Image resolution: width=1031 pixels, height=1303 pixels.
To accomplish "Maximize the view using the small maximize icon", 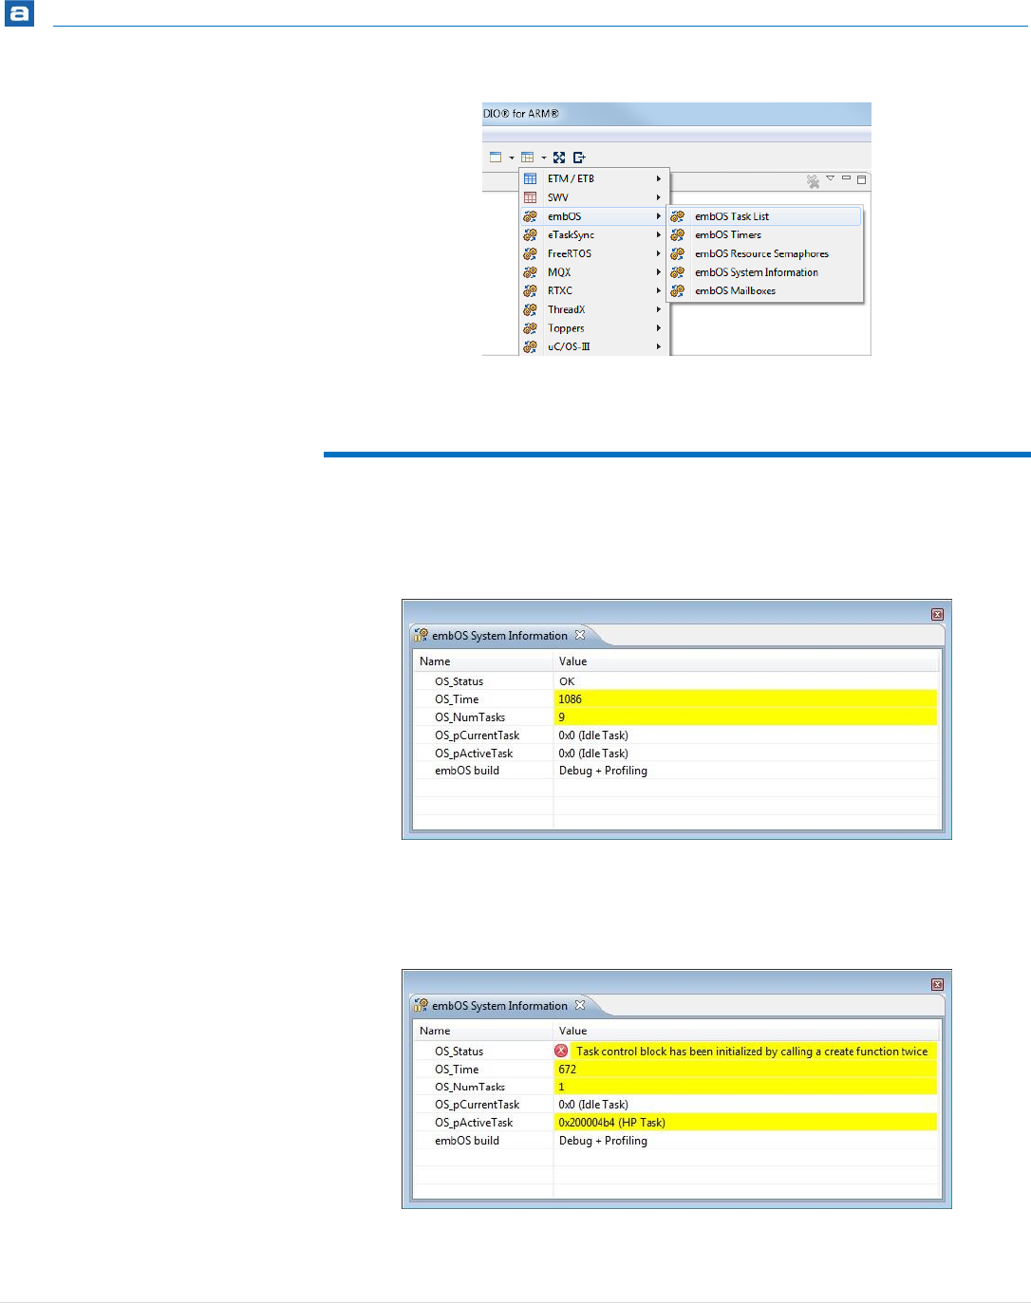I will pos(861,179).
